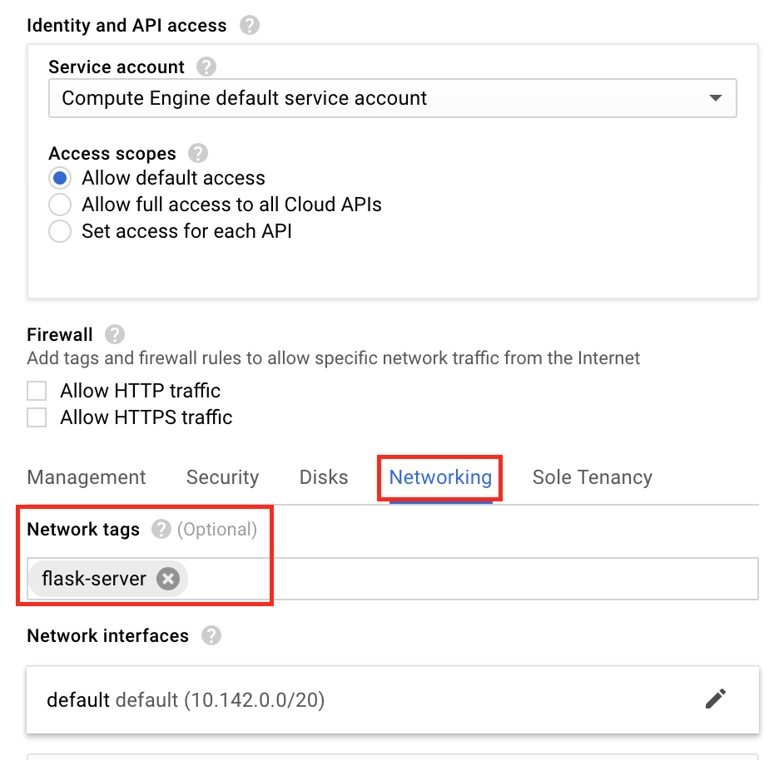Image resolution: width=779 pixels, height=760 pixels.
Task: Select Allow default access option
Action: coord(60,177)
